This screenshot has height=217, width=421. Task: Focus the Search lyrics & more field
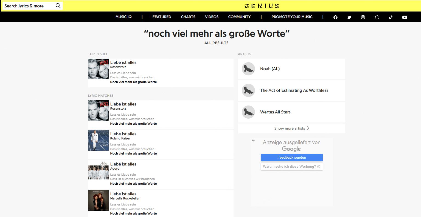(29, 6)
